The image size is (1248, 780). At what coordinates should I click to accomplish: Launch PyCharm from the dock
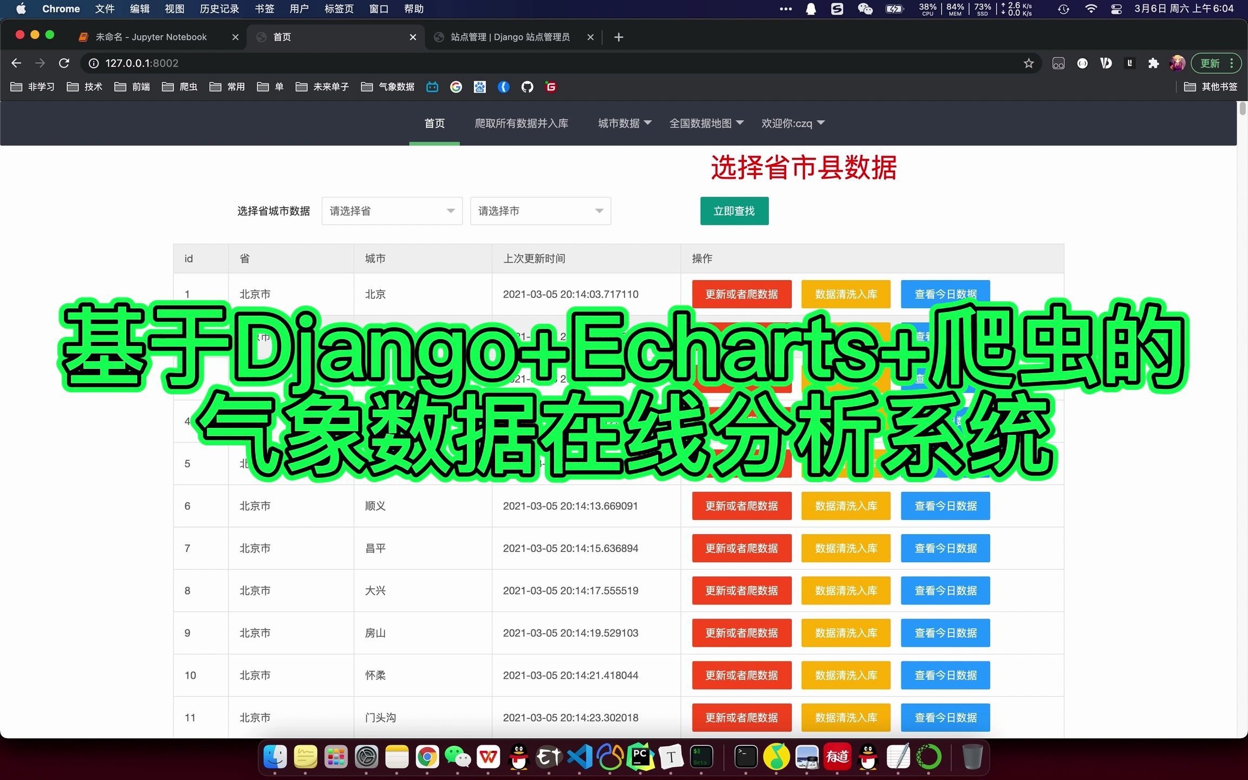[x=640, y=757]
